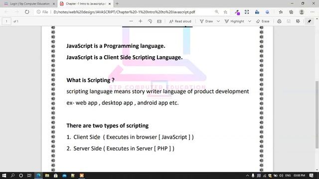The width and height of the screenshot is (319, 179).
Task: Select the Draw tool
Action: click(x=206, y=21)
